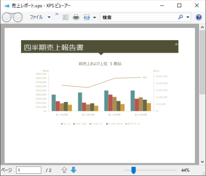
Task: Select the ¥2,500,000 axis label
Action: click(x=162, y=76)
